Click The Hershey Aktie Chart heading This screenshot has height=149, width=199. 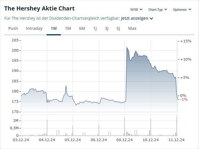tap(39, 8)
